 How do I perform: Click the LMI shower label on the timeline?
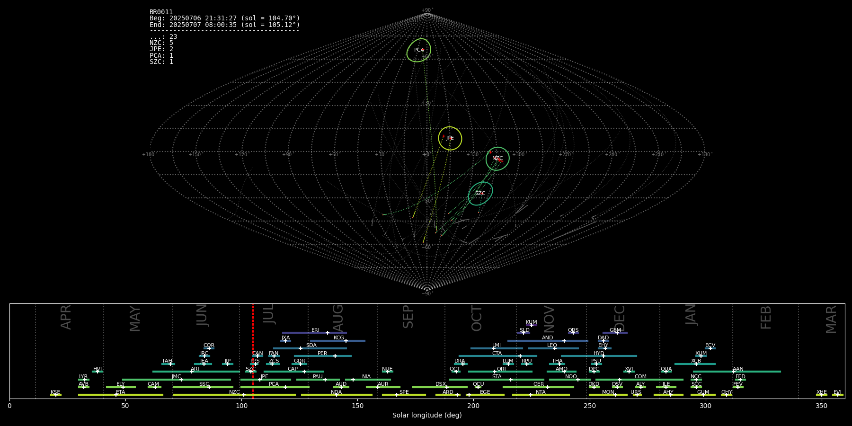pos(497,346)
